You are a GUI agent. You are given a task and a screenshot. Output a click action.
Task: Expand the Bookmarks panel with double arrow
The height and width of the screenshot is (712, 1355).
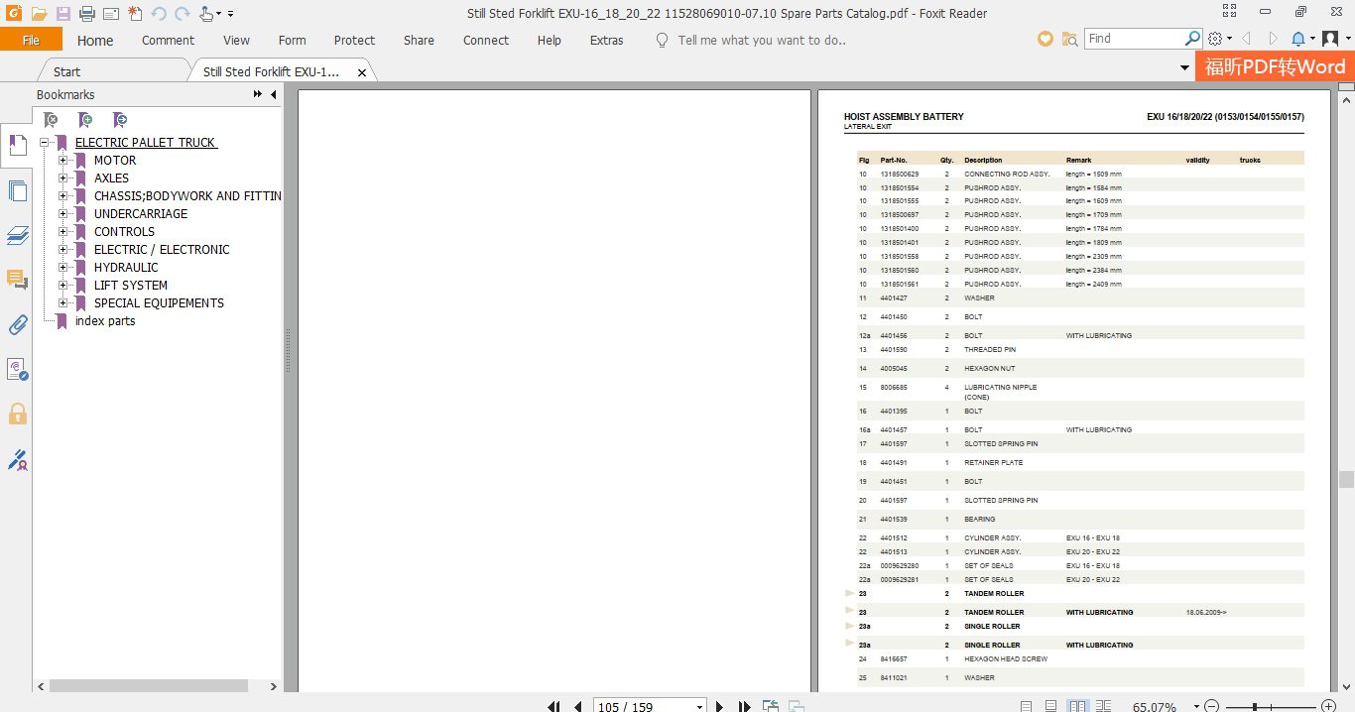(x=259, y=95)
